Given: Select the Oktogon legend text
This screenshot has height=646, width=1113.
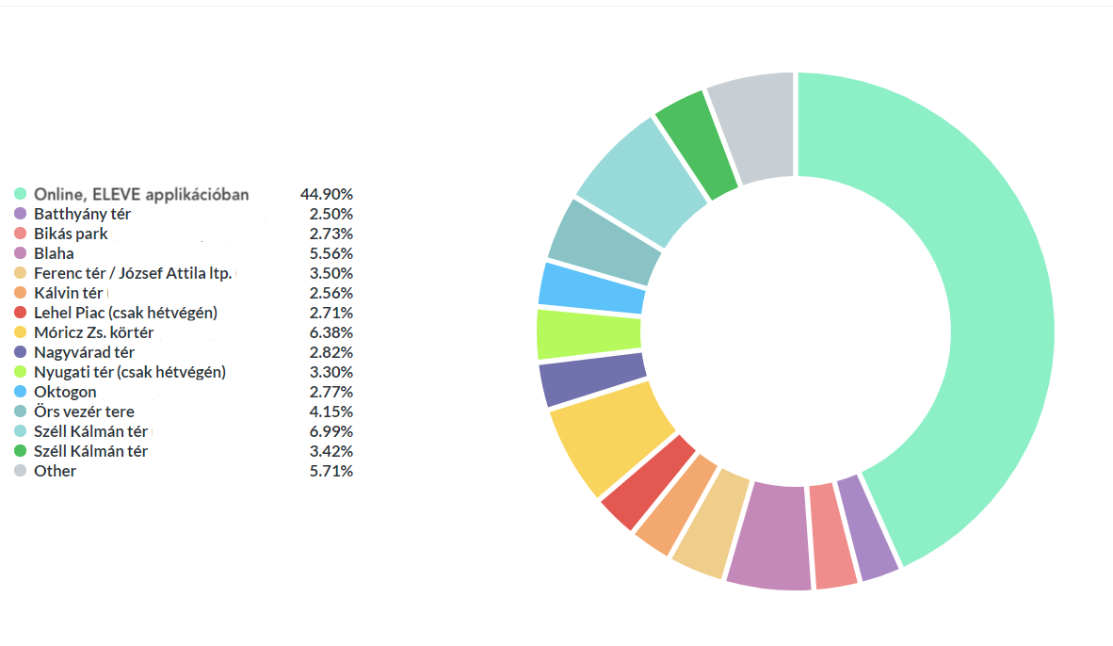Looking at the screenshot, I should point(65,392).
